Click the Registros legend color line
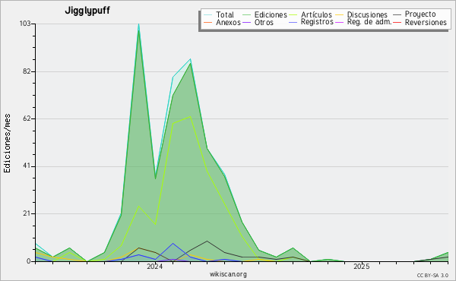This screenshot has height=281, width=456. [293, 22]
